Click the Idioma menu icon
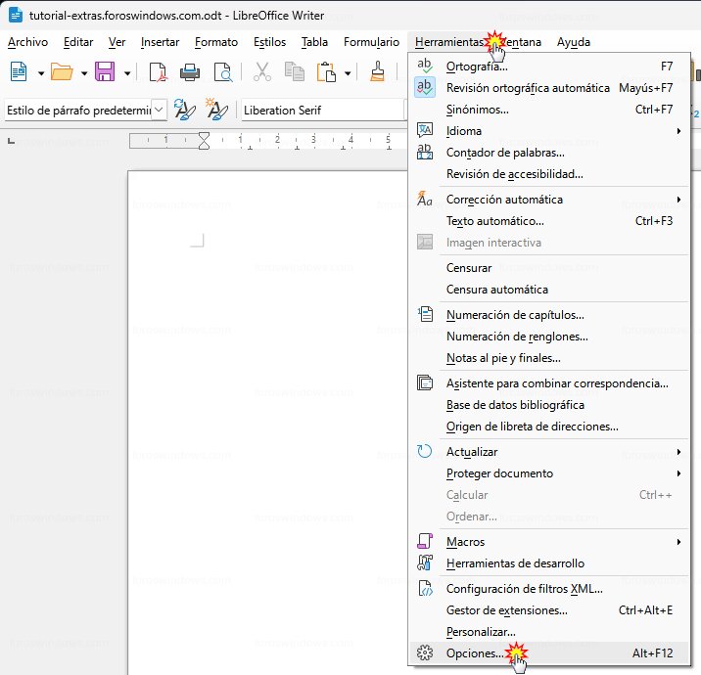This screenshot has width=701, height=675. coord(424,130)
